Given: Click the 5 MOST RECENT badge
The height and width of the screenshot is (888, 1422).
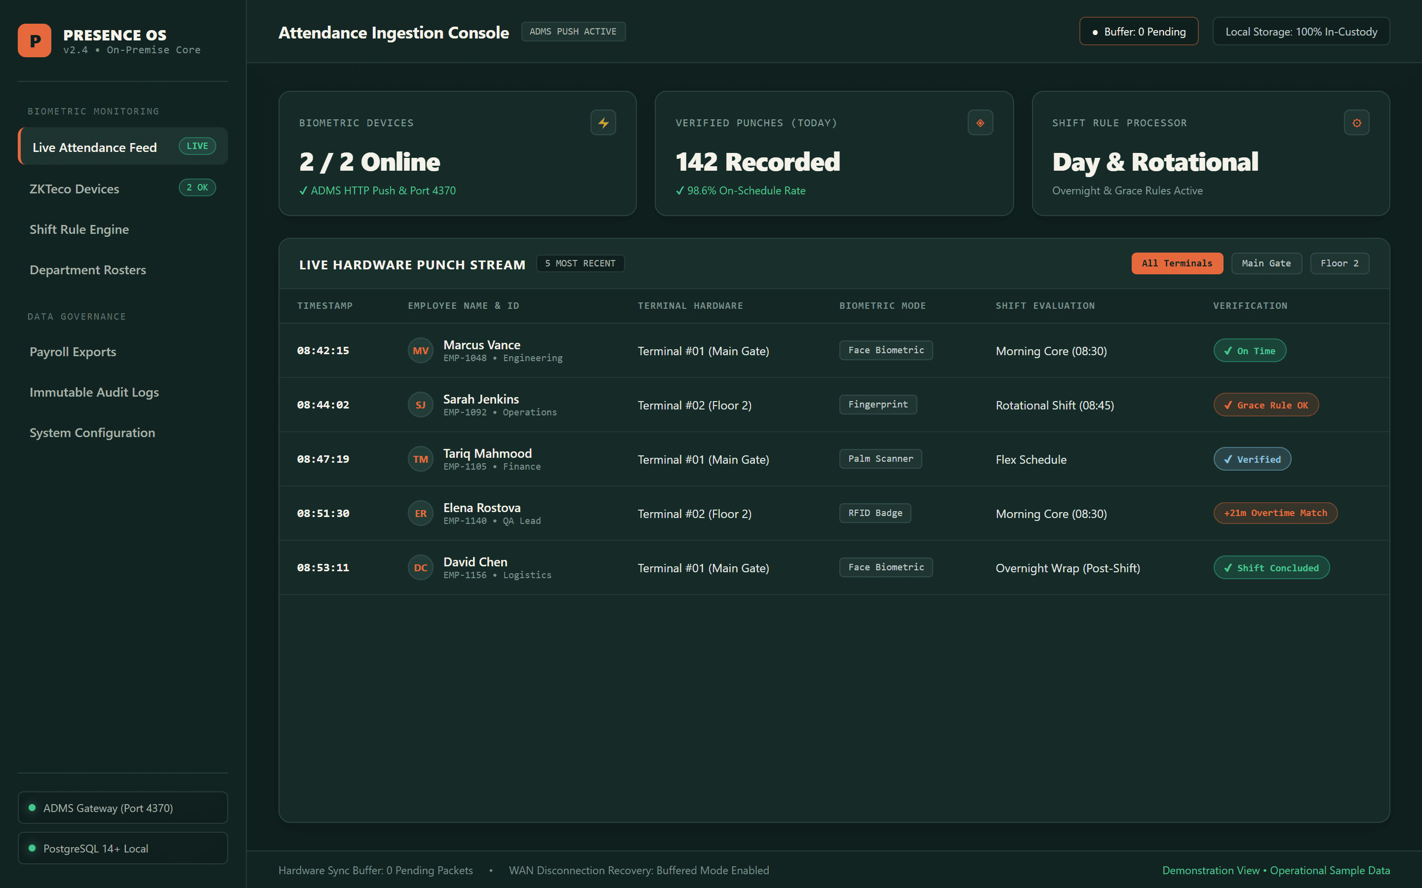Looking at the screenshot, I should tap(580, 263).
